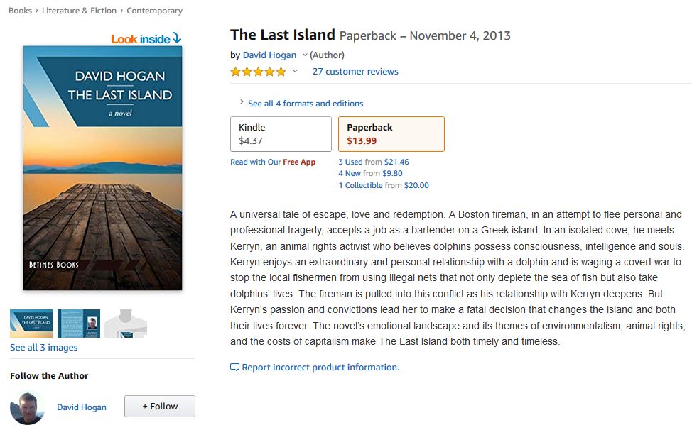Image resolution: width=692 pixels, height=430 pixels.
Task: Click the report speech bubble icon
Action: pos(234,368)
